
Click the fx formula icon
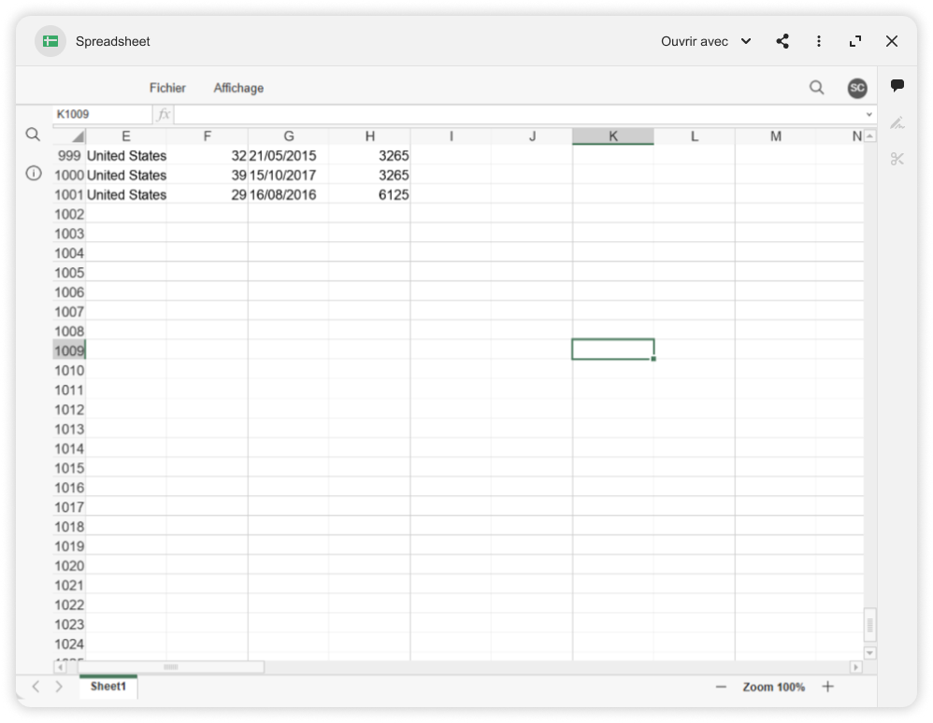(x=164, y=114)
